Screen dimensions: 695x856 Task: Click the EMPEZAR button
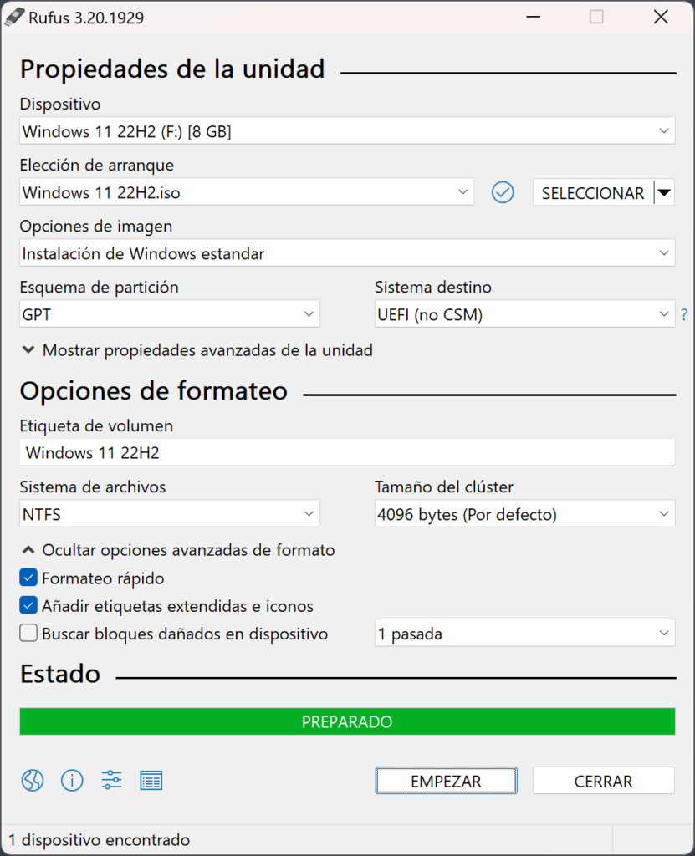pos(446,781)
